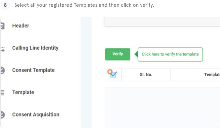Click the gray panel above Verify
The image size is (220, 128).
click(162, 21)
